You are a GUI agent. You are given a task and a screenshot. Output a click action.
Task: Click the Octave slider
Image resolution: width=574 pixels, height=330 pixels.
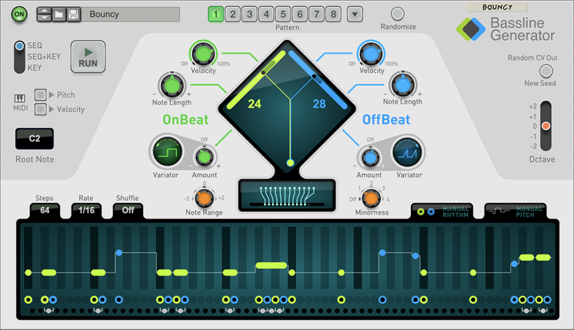coord(546,127)
